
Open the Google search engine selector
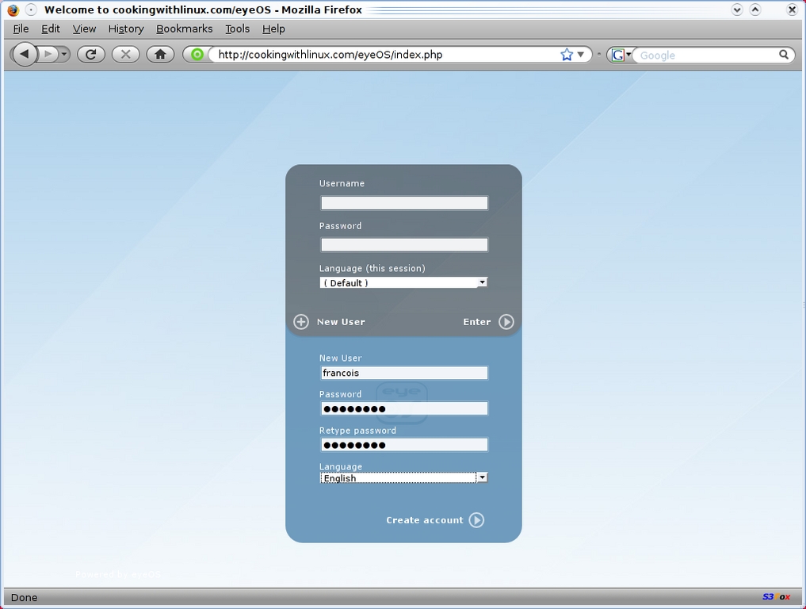click(621, 55)
